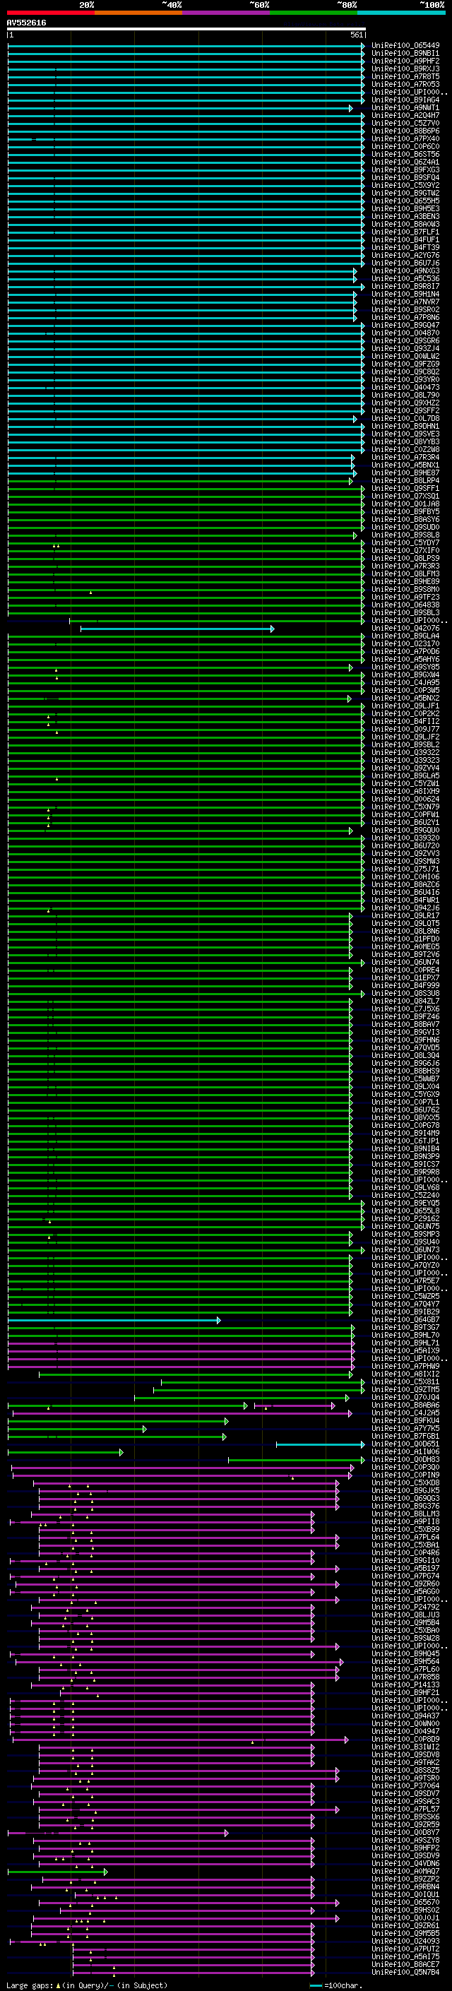452x1991 pixels.
Task: Select label UniRef100_Q9ZTM5
Action: click(x=405, y=1390)
